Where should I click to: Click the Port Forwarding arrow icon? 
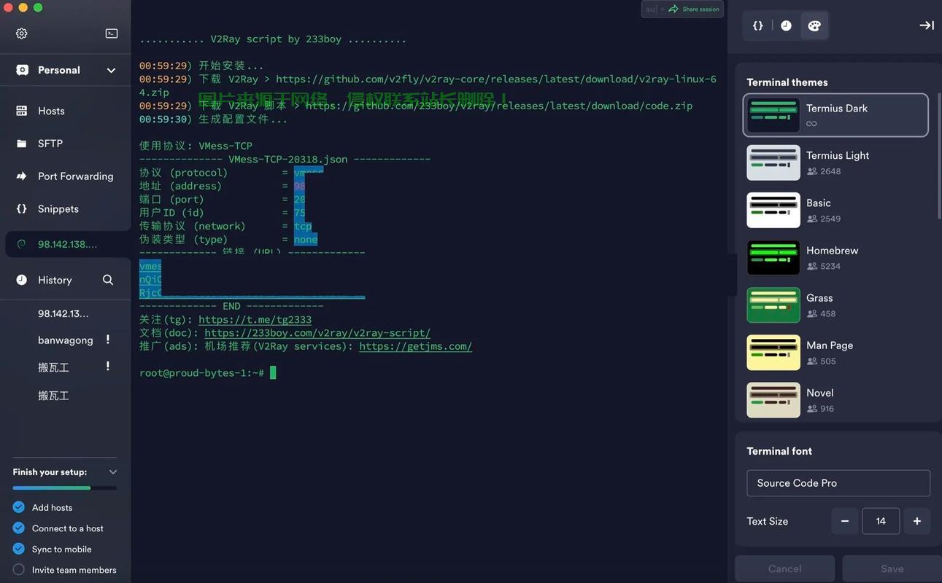(22, 176)
